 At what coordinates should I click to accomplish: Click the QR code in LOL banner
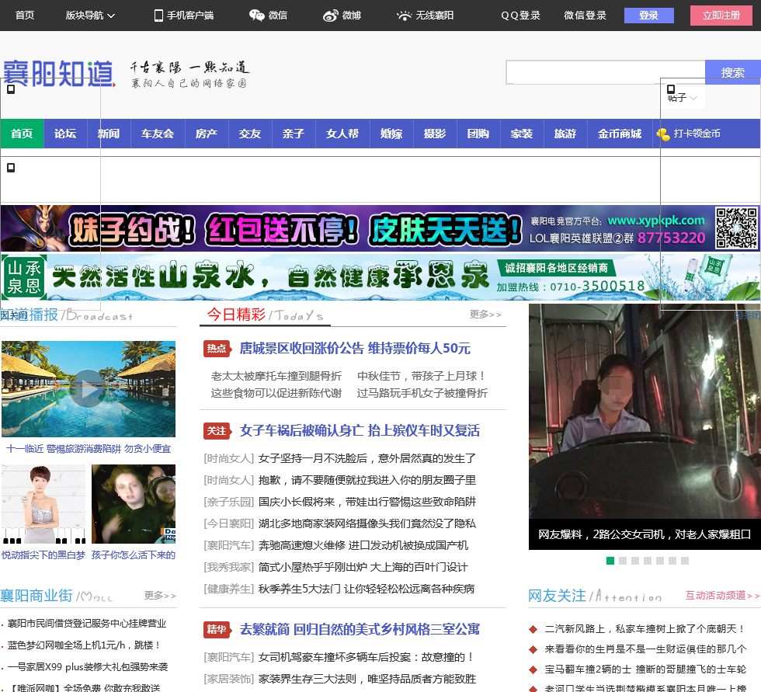coord(735,228)
